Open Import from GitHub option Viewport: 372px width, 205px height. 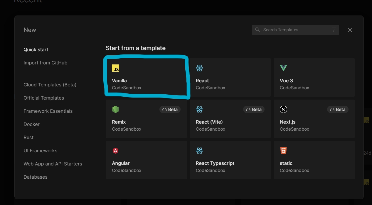(45, 63)
